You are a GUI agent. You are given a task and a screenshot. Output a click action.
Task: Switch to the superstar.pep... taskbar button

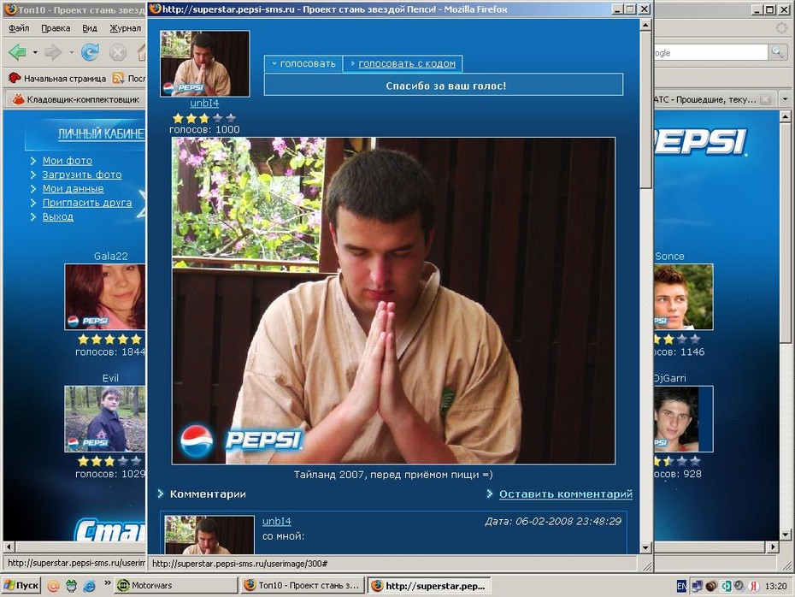coord(429,586)
